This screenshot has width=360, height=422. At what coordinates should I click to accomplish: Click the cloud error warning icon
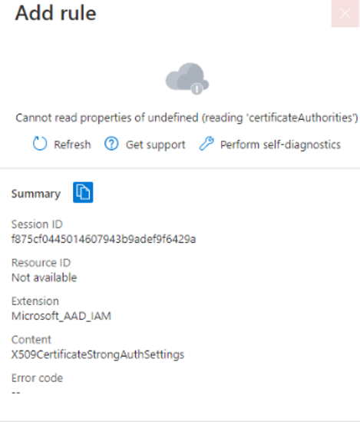187,78
